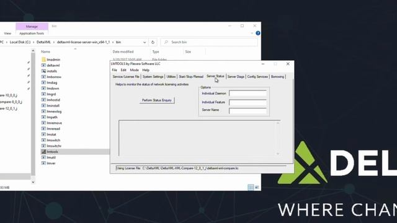This screenshot has width=397, height=223.
Task: Select the lmutil executable icon
Action: click(x=43, y=157)
